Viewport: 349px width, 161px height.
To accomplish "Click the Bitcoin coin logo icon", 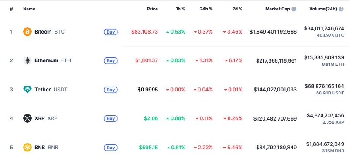I will tap(27, 32).
